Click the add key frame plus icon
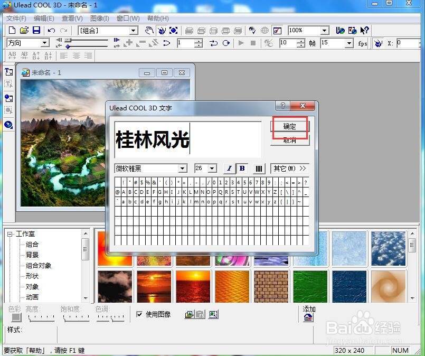Image resolution: width=425 pixels, height=356 pixels. coord(128,43)
